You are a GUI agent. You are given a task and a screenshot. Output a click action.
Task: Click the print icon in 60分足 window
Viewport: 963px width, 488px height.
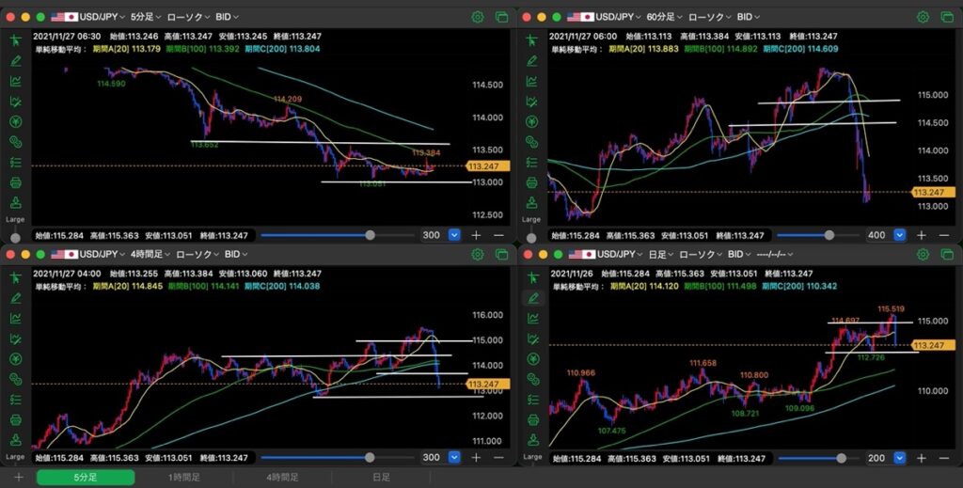[x=532, y=182]
